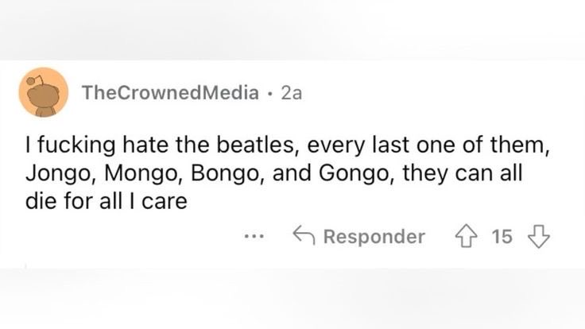Downvote the comment about the beatles

(540, 236)
